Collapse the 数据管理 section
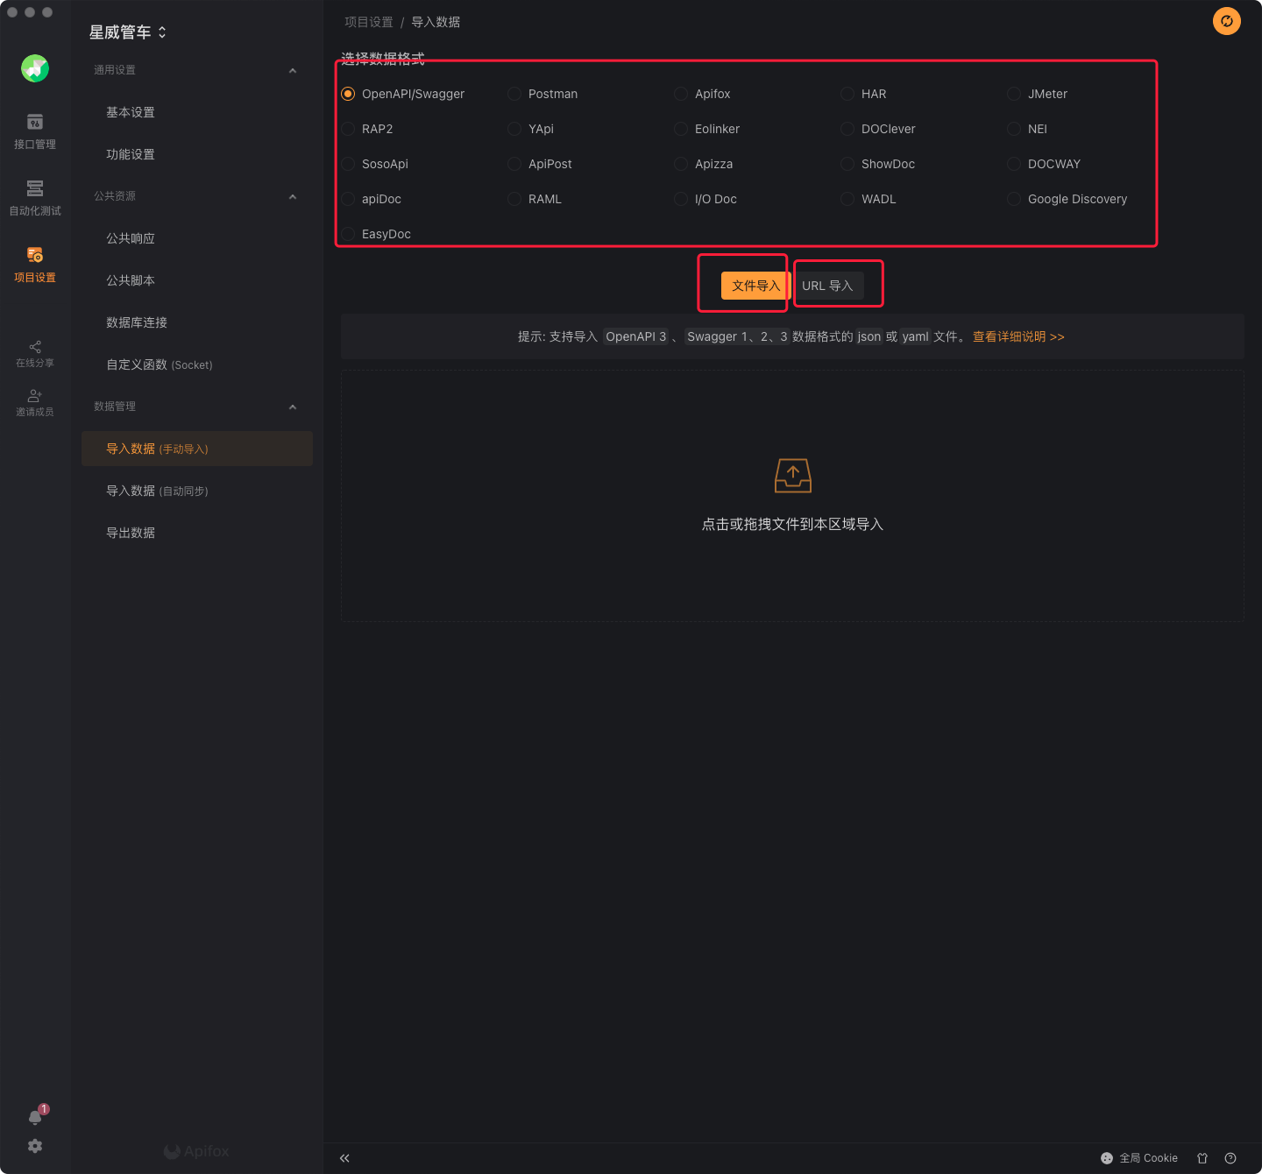This screenshot has width=1262, height=1174. (x=293, y=407)
